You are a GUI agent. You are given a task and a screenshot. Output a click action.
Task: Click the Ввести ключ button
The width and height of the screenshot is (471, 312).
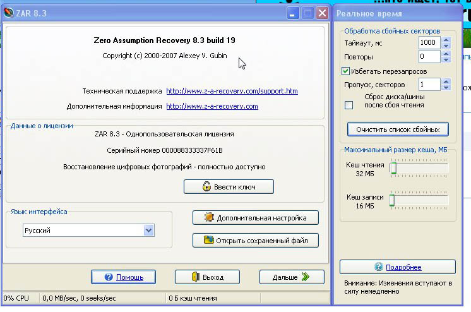229,187
